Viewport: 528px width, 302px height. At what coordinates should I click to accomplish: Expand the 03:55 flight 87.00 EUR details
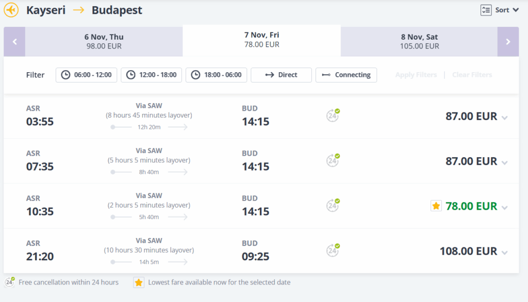504,118
